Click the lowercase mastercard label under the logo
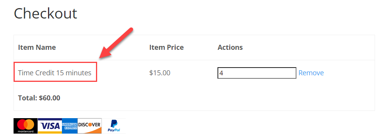The height and width of the screenshot is (139, 387). tap(26, 132)
